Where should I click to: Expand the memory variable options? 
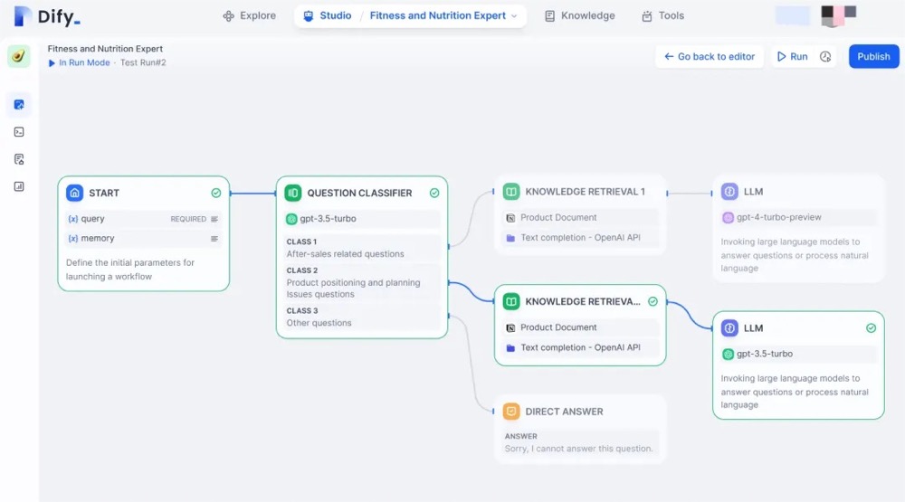click(x=214, y=239)
